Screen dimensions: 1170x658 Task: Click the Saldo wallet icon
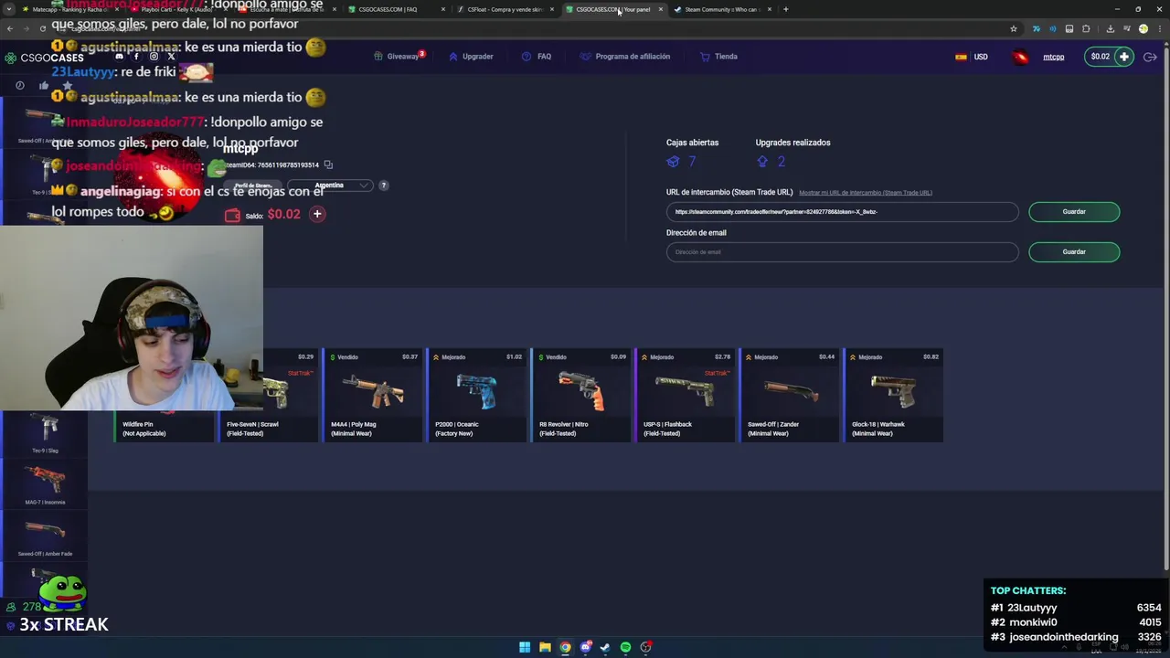point(232,215)
